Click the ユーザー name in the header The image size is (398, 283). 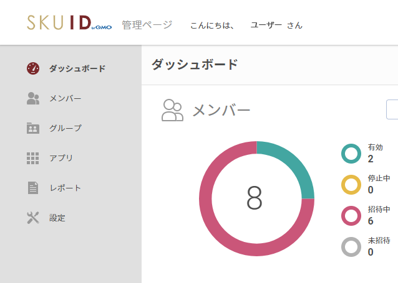point(266,25)
